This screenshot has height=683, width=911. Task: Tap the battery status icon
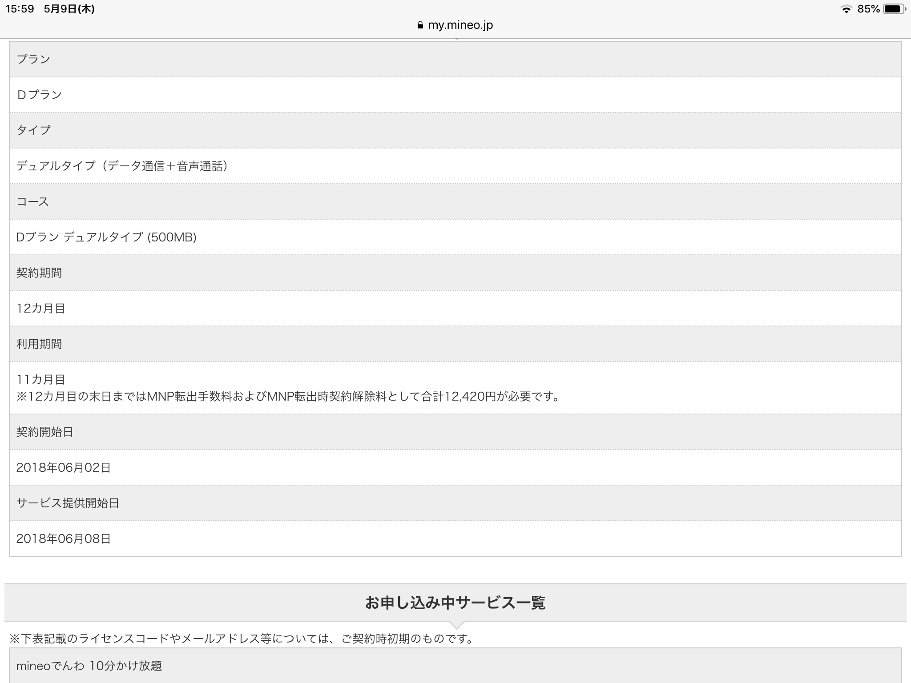coord(894,9)
